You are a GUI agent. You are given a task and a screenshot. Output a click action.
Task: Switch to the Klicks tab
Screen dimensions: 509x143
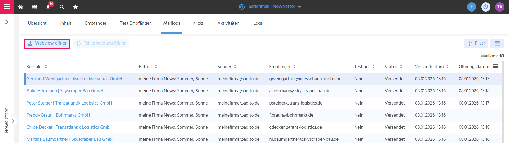tap(198, 23)
